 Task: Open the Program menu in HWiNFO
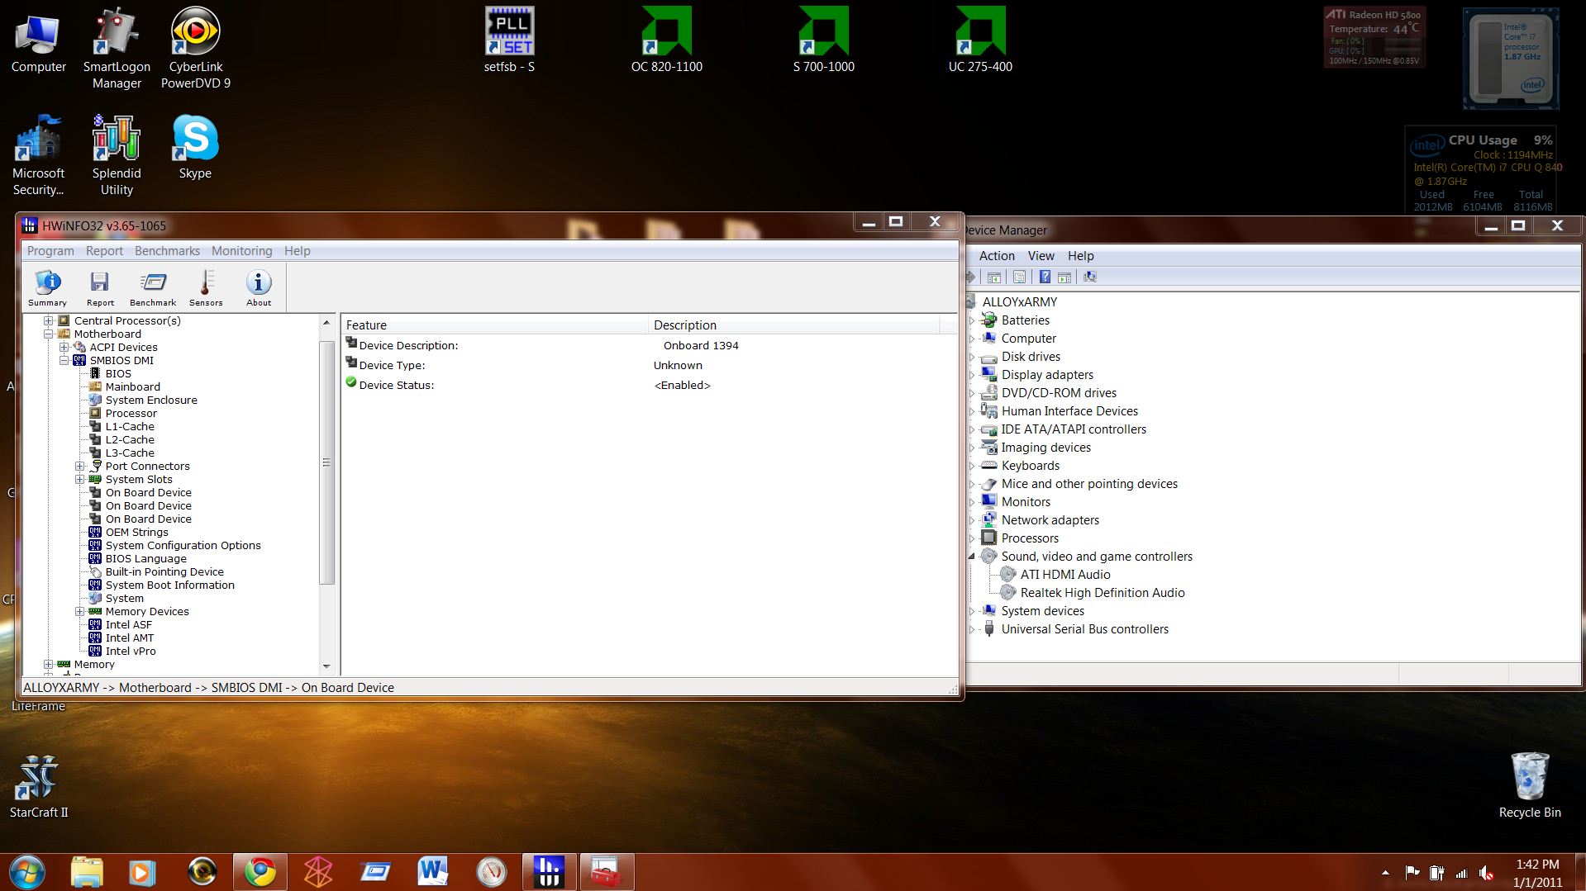50,251
